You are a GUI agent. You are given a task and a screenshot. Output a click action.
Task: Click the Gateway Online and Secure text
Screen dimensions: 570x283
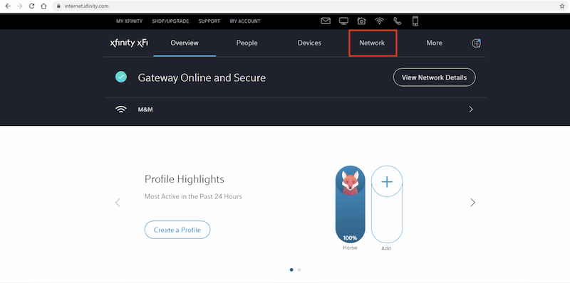coord(202,78)
